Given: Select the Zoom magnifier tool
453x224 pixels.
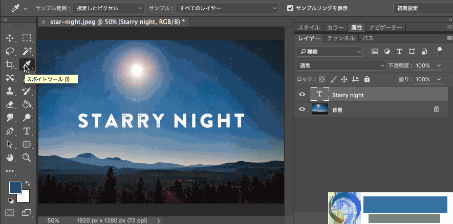Looking at the screenshot, I should click(x=27, y=158).
